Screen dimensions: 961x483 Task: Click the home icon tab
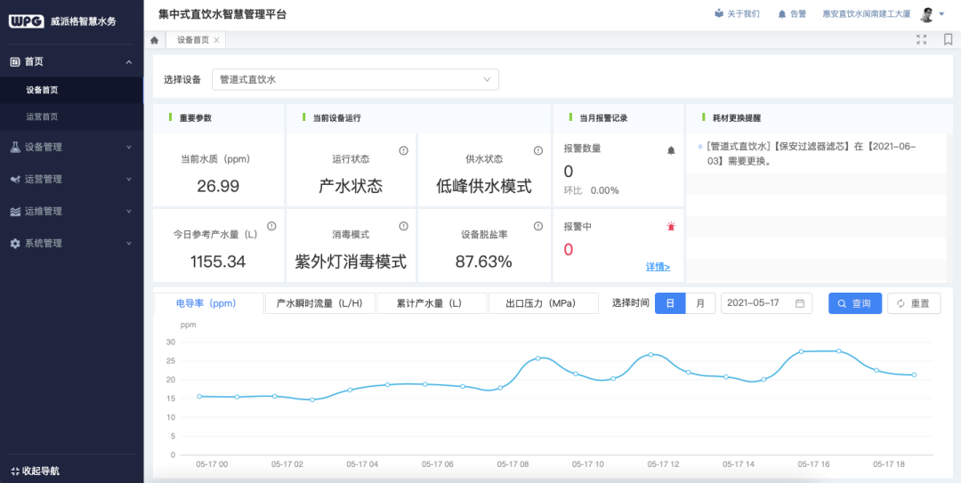(x=155, y=40)
